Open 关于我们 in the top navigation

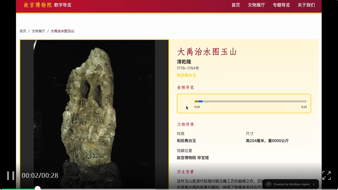pos(306,5)
